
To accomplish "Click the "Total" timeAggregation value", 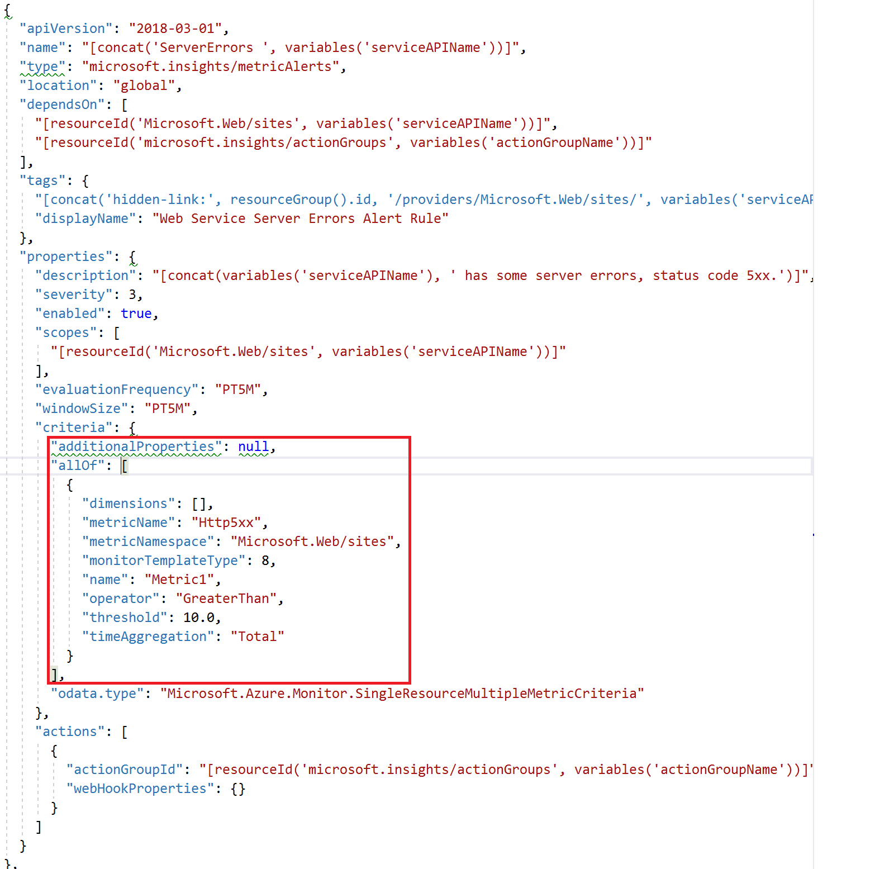I will 257,637.
